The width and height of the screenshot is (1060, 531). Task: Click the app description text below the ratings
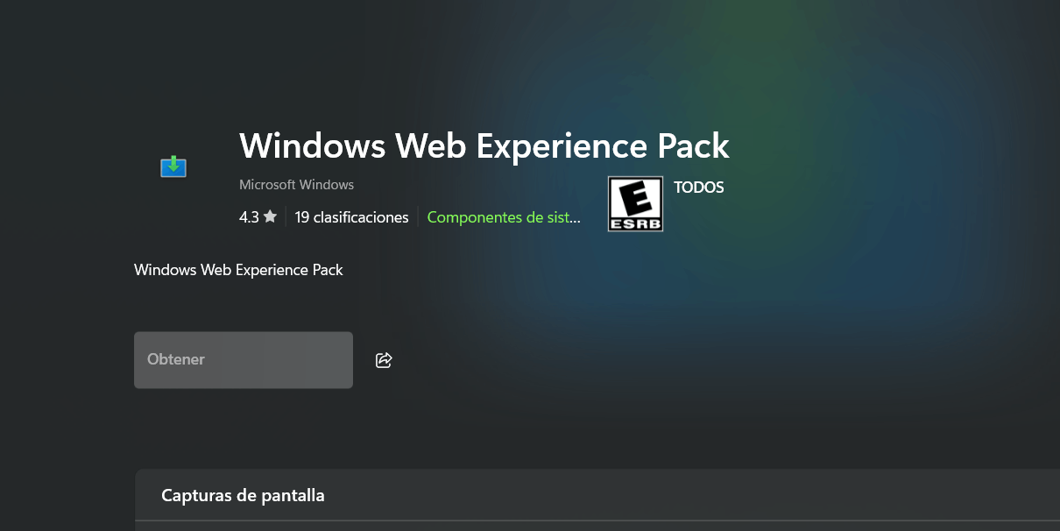point(238,270)
